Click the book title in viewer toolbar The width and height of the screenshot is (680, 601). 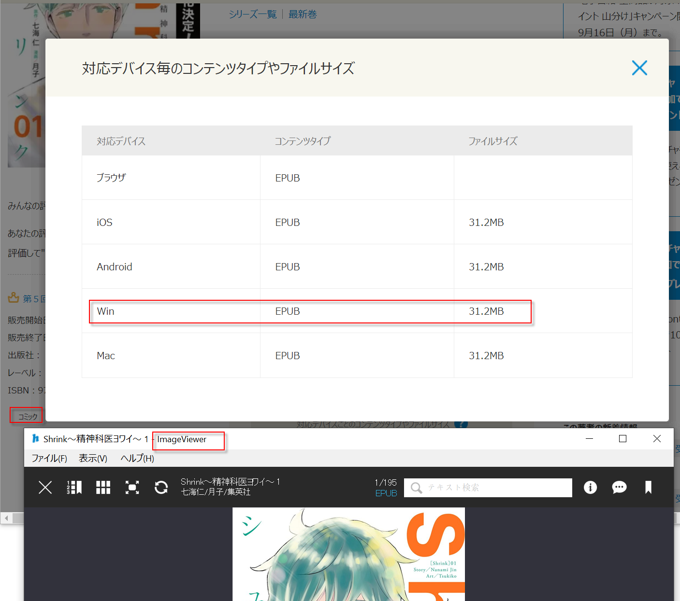click(x=231, y=482)
